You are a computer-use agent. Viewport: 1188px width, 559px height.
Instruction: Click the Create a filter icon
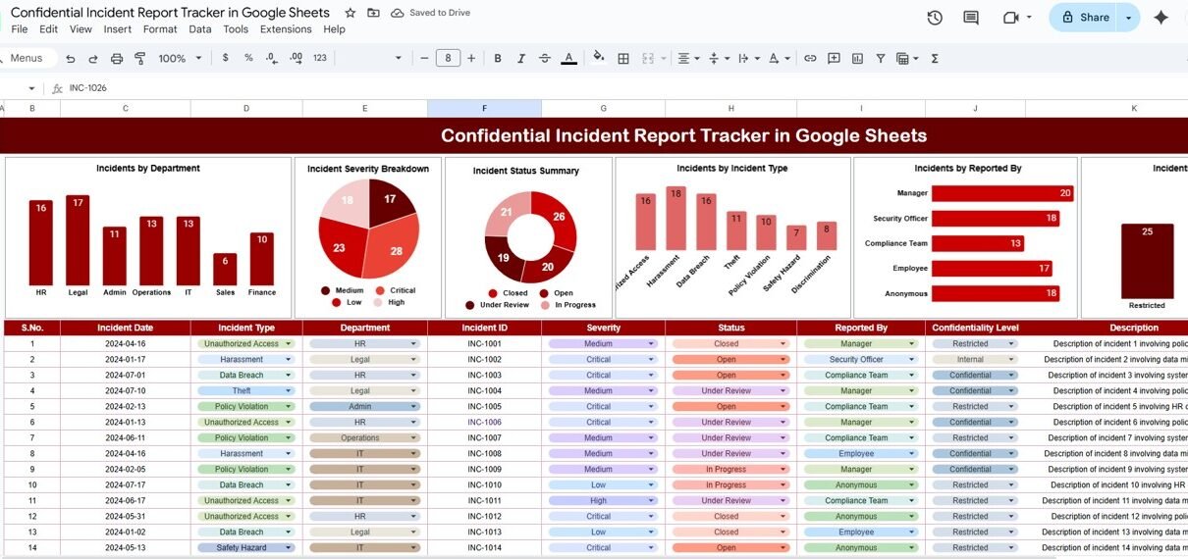(880, 59)
